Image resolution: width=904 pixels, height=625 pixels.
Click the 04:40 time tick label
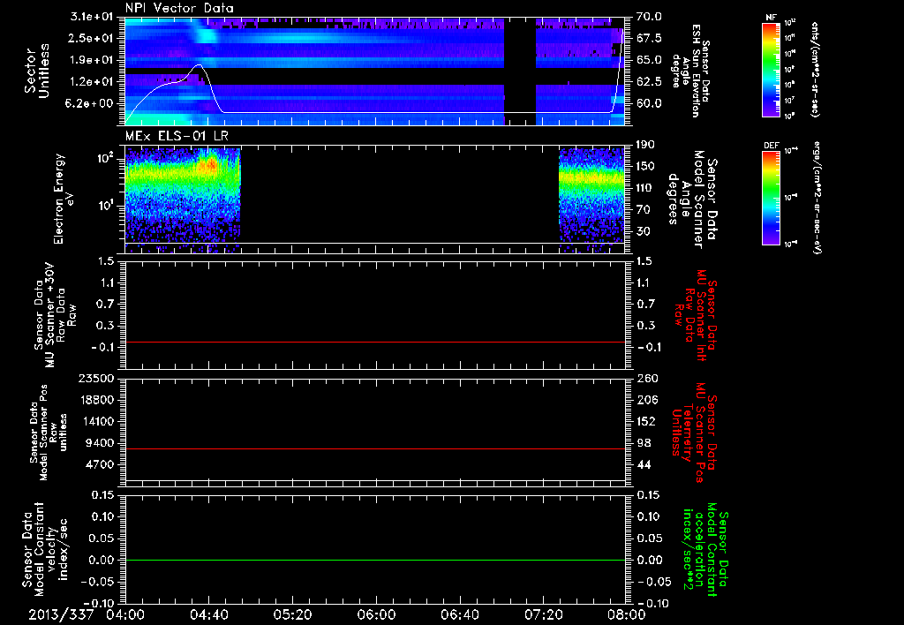click(208, 614)
